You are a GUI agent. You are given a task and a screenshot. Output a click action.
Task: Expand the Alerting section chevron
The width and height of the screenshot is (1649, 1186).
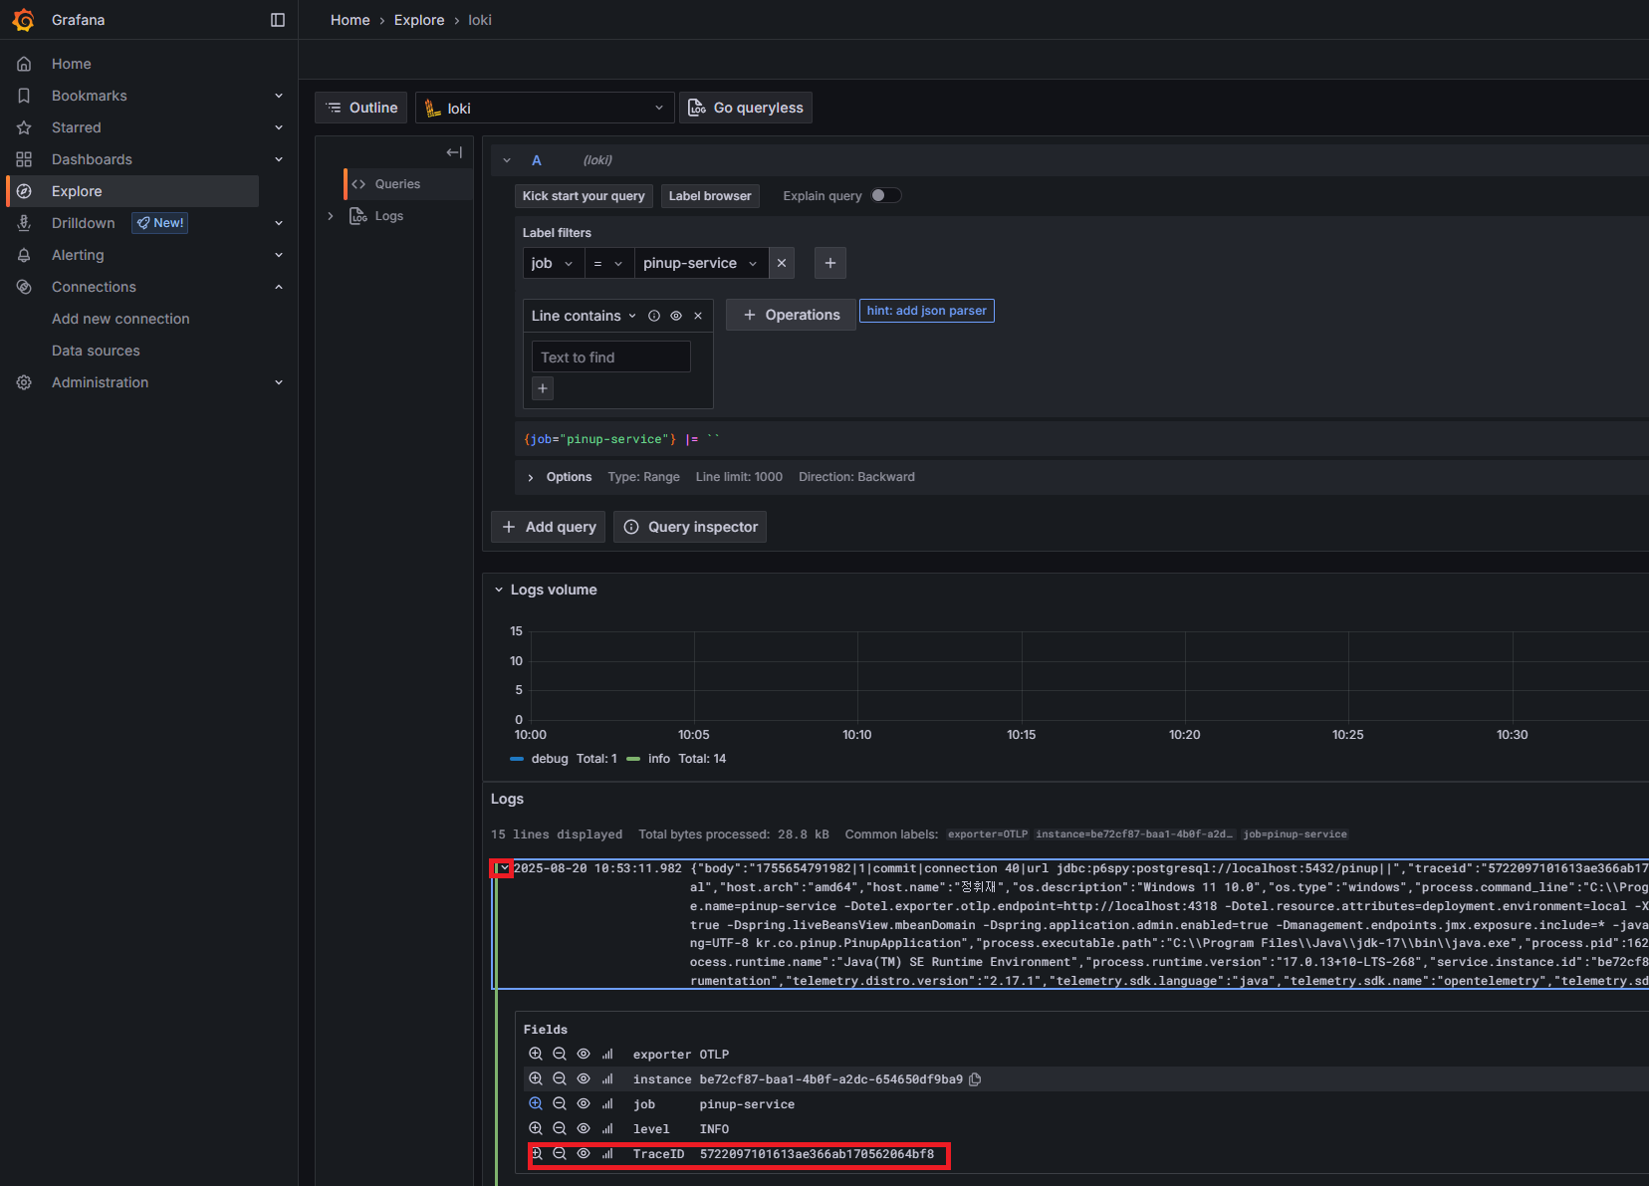[279, 255]
